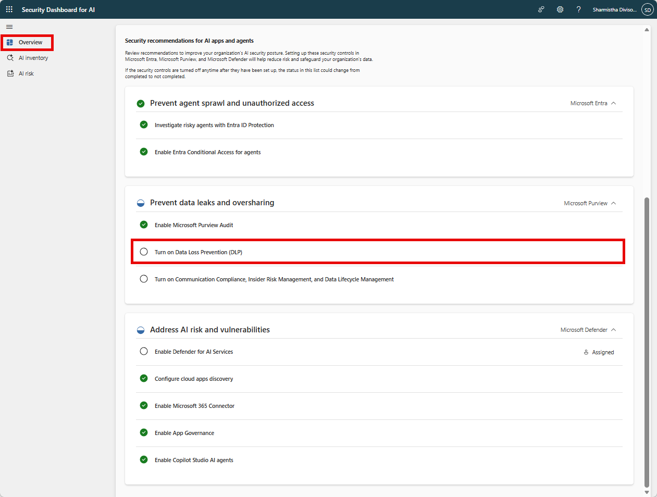Click the Microsoft Purview label
This screenshot has width=657, height=497.
586,203
